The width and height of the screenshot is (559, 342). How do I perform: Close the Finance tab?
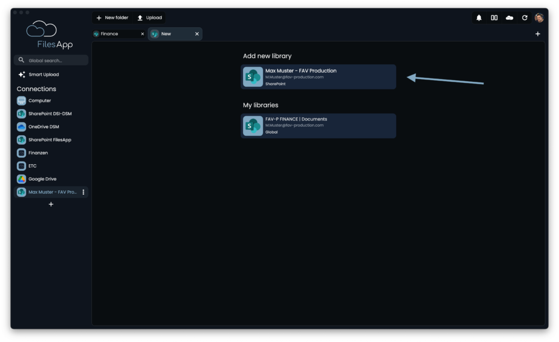(x=142, y=34)
